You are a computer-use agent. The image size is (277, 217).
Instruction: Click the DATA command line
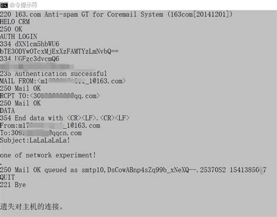tap(8, 111)
